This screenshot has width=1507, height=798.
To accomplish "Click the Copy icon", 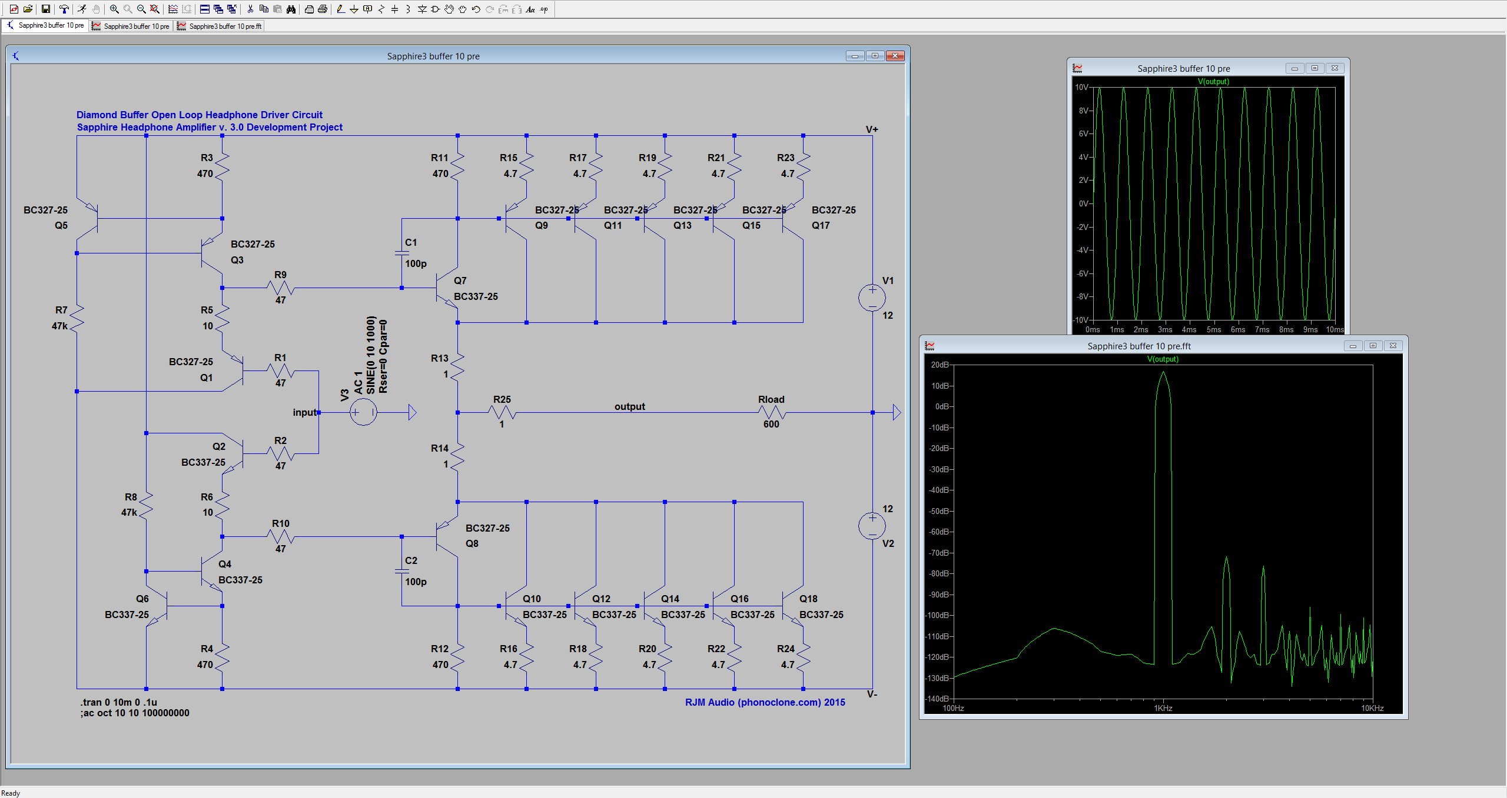I will (264, 9).
